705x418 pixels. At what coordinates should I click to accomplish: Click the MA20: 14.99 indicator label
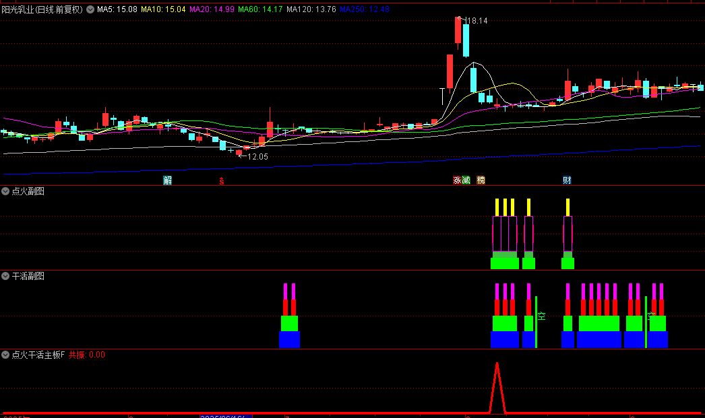(212, 9)
